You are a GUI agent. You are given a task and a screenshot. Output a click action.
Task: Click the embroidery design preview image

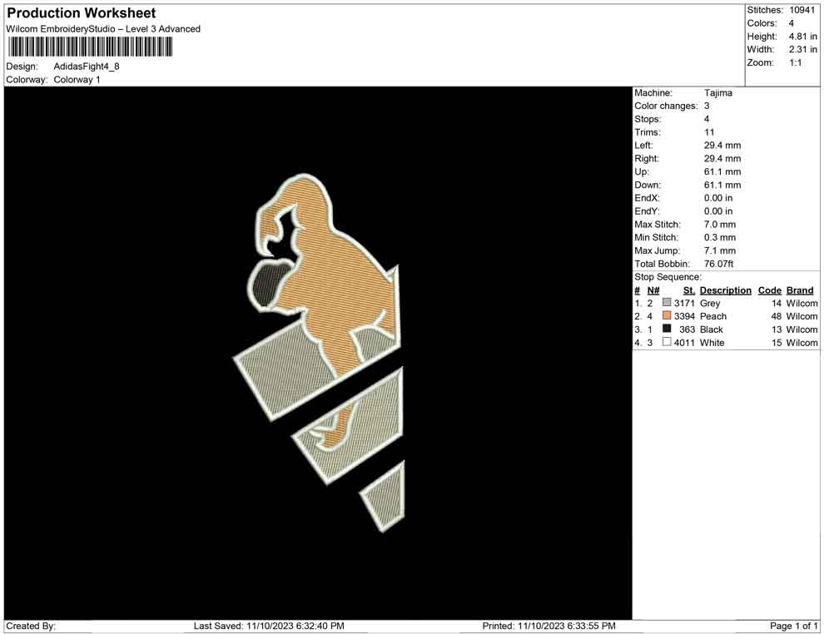point(318,353)
